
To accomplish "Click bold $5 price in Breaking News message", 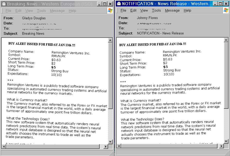I will pyautogui.click(x=54, y=67).
